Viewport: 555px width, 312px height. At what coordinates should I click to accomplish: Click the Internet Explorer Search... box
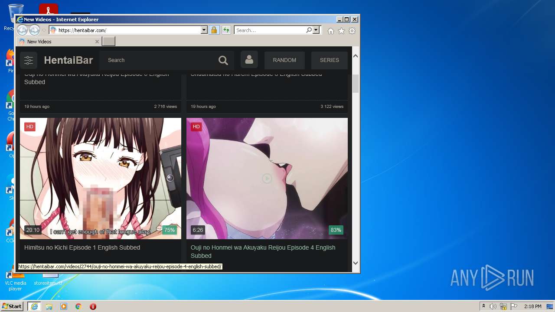[270, 30]
